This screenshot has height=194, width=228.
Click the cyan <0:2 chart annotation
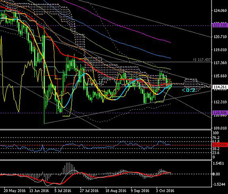(x=188, y=90)
